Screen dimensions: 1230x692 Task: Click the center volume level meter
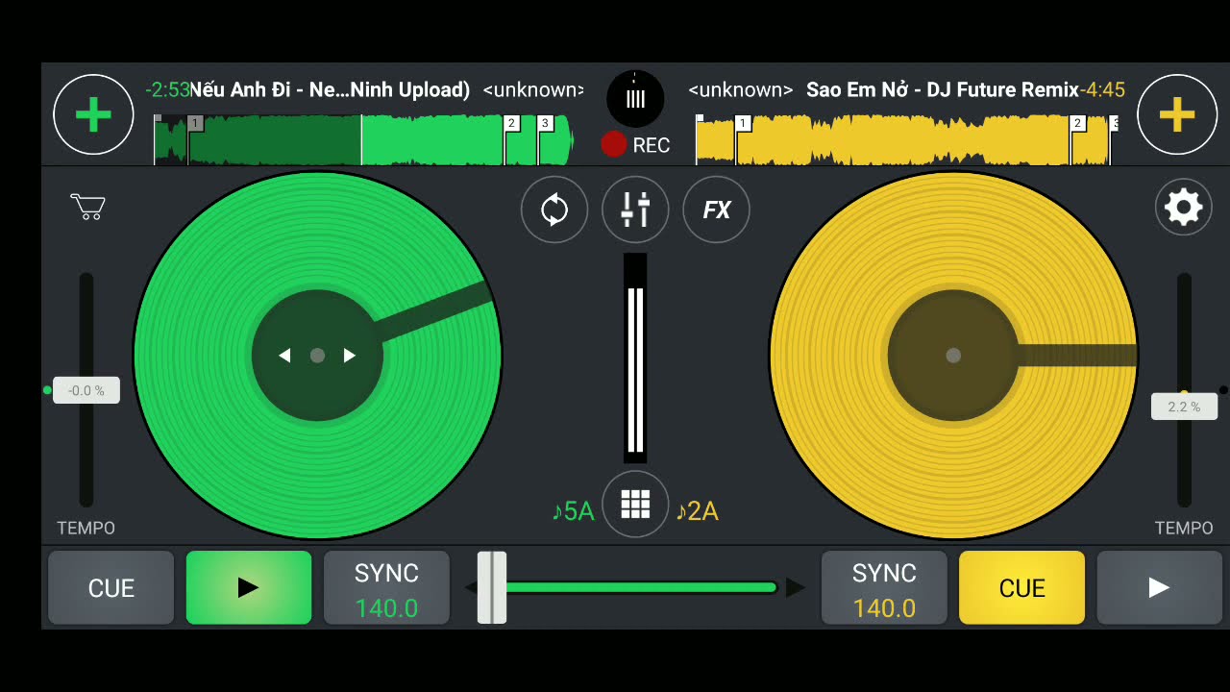point(635,358)
